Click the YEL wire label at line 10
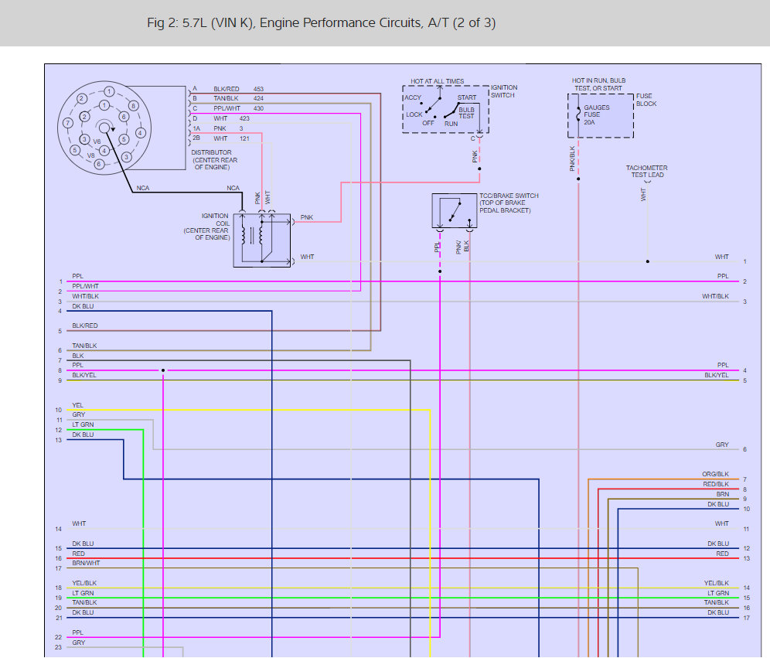The height and width of the screenshot is (658, 770). click(78, 405)
